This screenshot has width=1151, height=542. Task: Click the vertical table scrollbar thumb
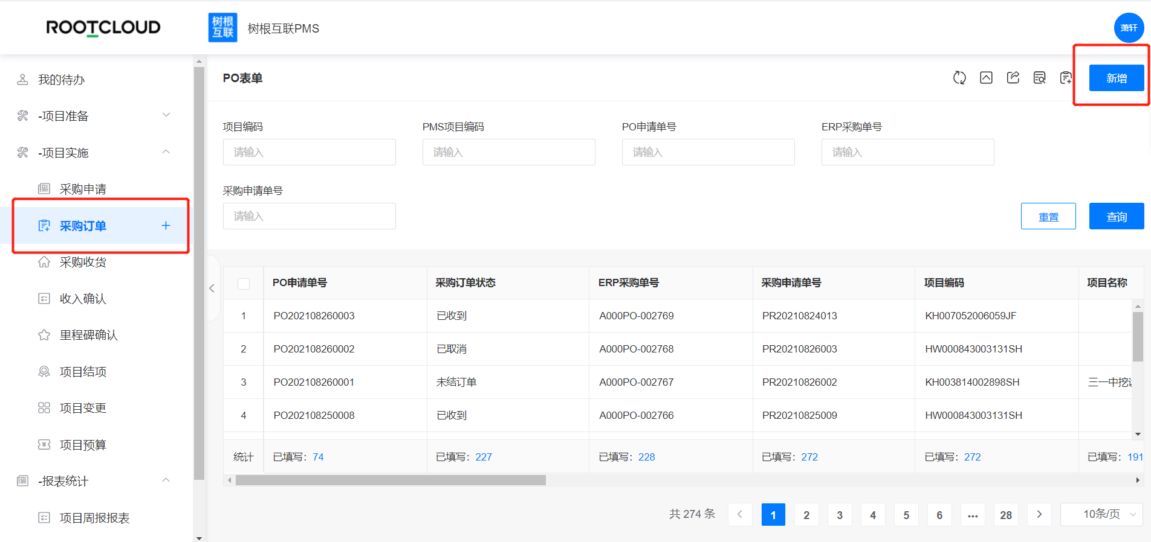click(x=1138, y=337)
